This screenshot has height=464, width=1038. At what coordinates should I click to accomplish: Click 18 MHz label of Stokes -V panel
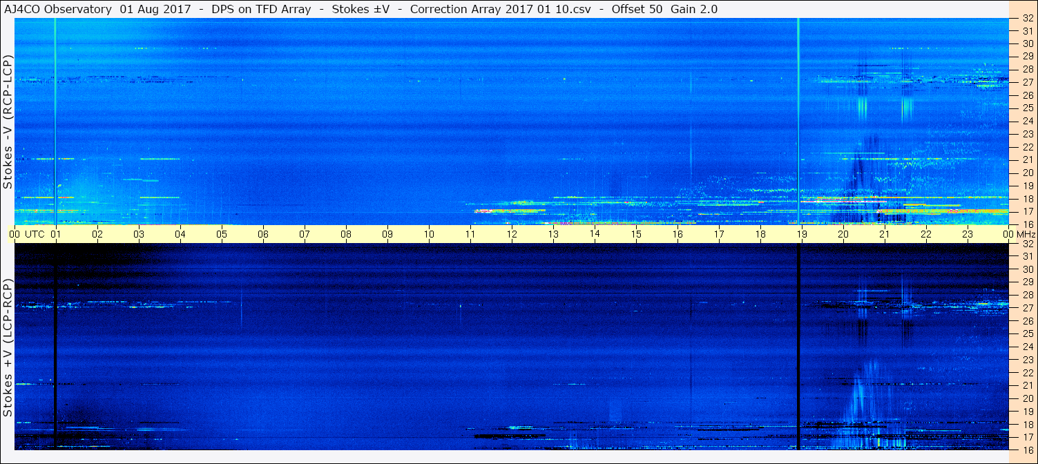[1027, 198]
